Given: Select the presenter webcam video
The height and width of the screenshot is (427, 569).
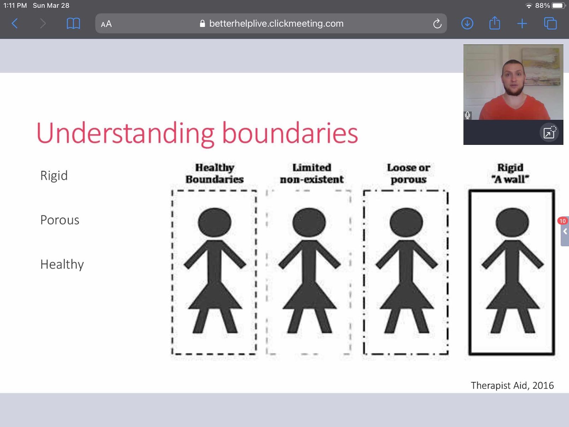Looking at the screenshot, I should [513, 82].
